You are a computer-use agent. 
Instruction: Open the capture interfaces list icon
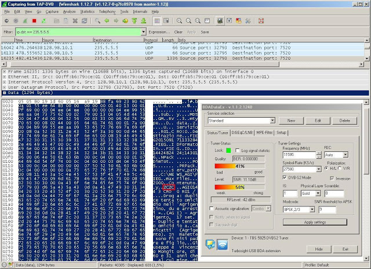[x=6, y=21]
